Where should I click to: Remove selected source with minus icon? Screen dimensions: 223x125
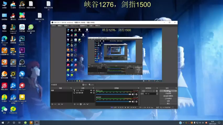pyautogui.click(x=78, y=104)
